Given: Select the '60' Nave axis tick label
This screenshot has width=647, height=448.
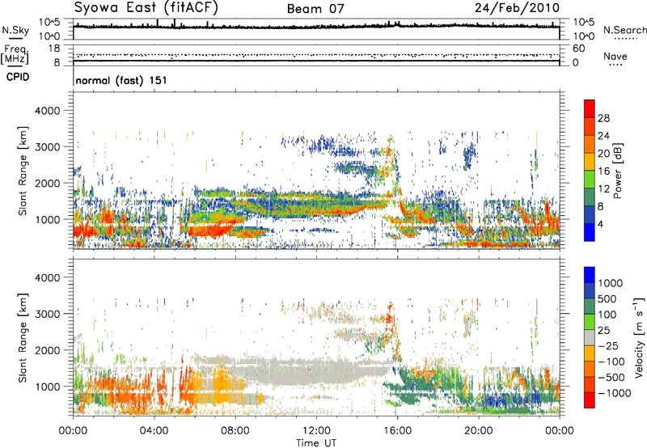Looking at the screenshot, I should click(x=578, y=49).
